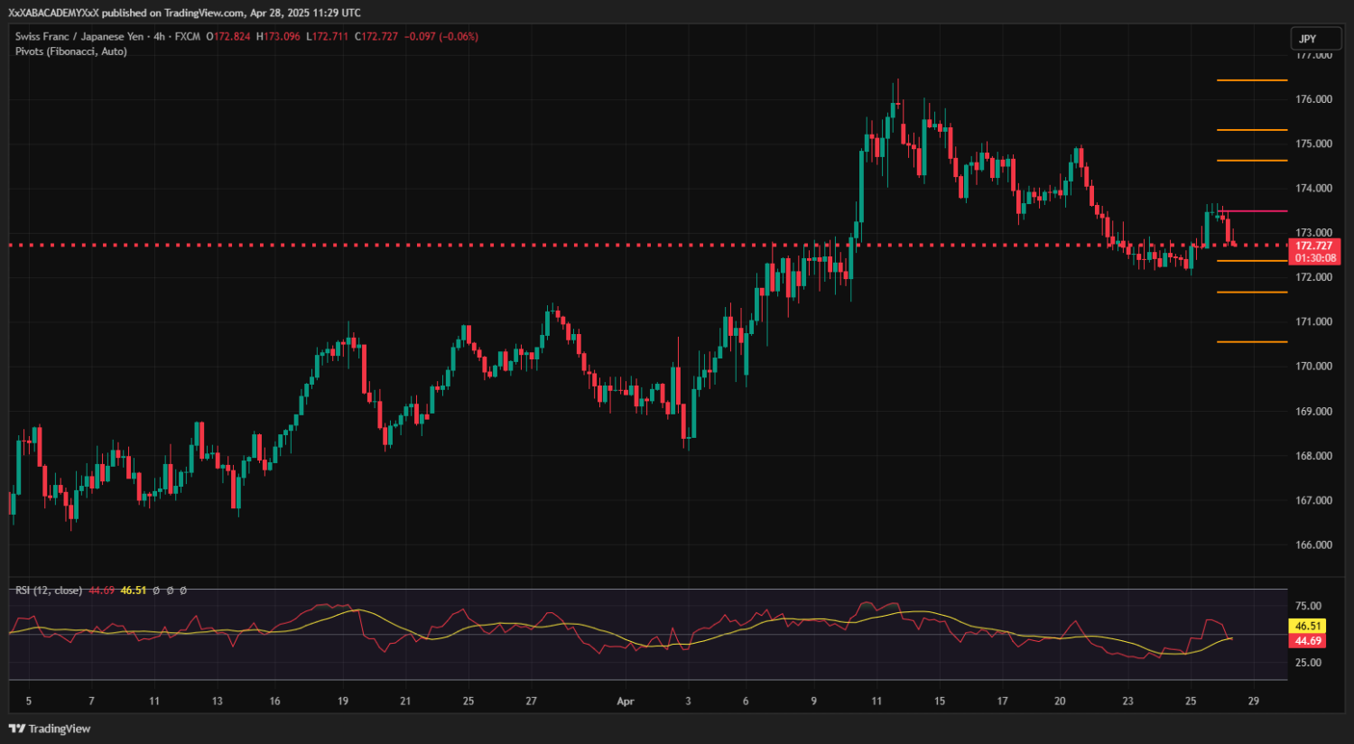
Task: Click the 170.000 price scale label
Action: [x=1313, y=367]
